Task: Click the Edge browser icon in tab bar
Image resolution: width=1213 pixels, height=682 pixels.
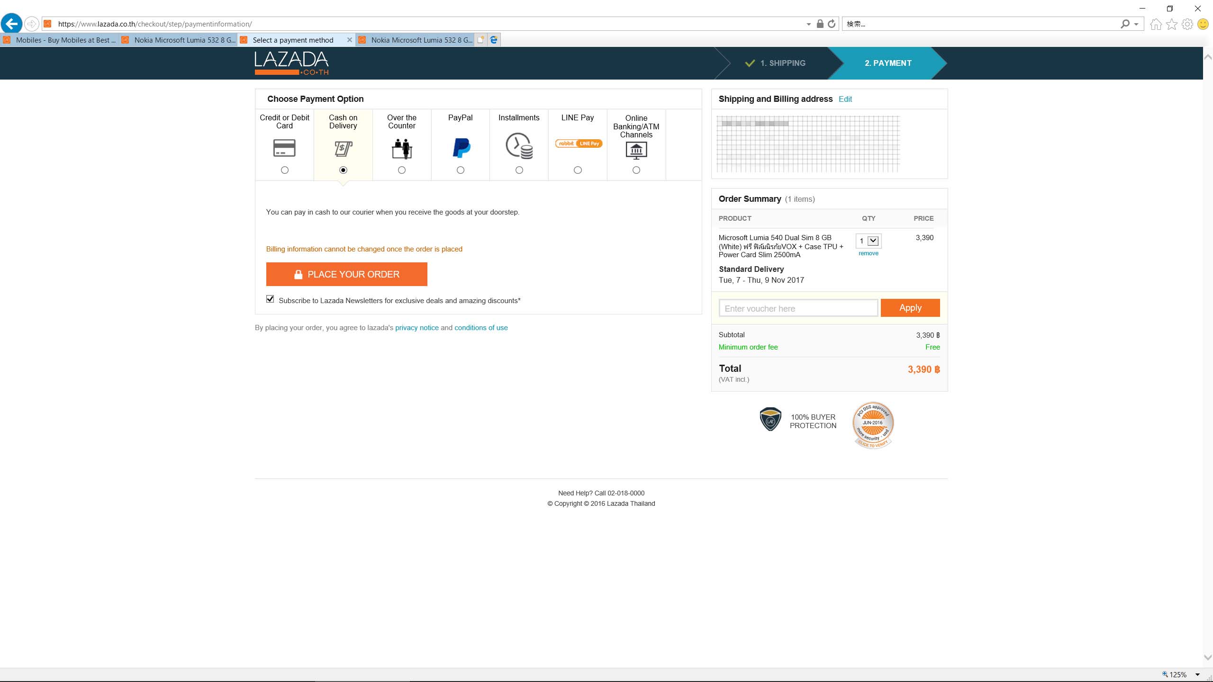Action: [x=494, y=40]
